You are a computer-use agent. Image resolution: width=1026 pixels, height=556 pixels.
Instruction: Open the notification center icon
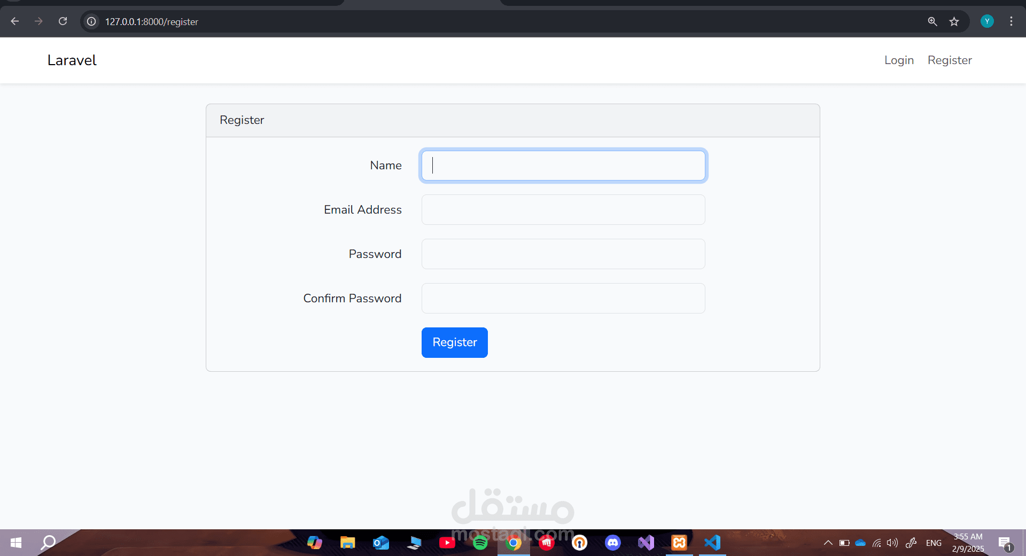click(1005, 543)
